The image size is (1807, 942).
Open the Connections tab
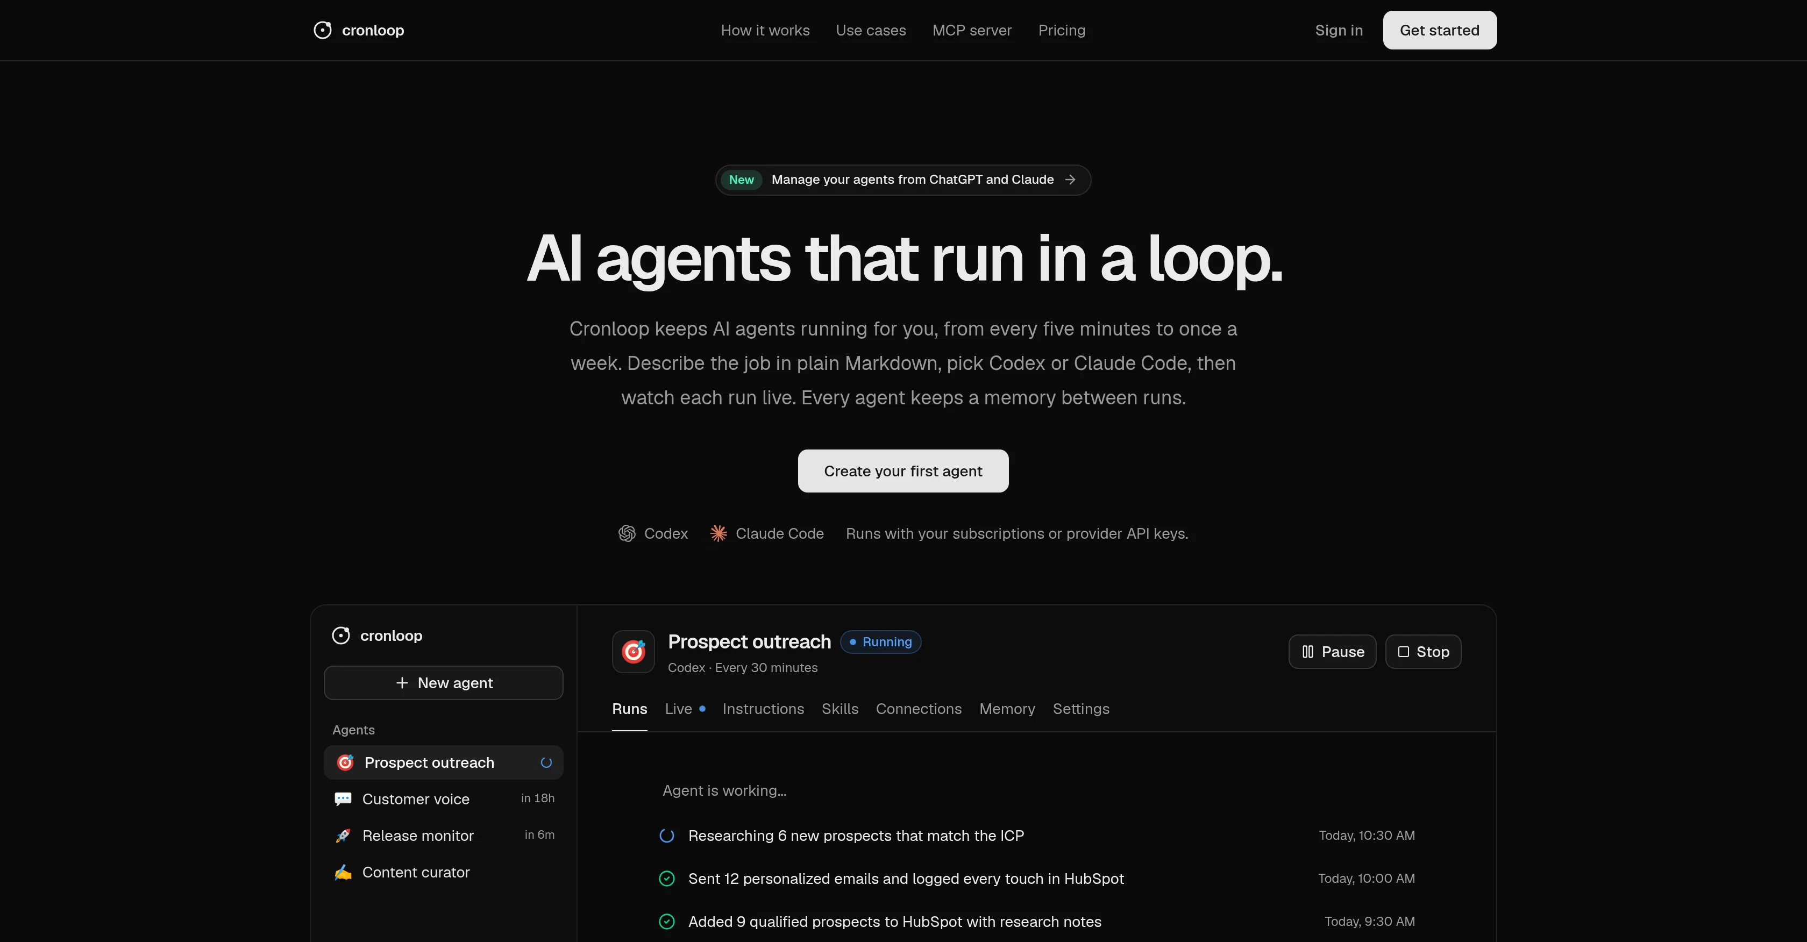[x=918, y=709]
